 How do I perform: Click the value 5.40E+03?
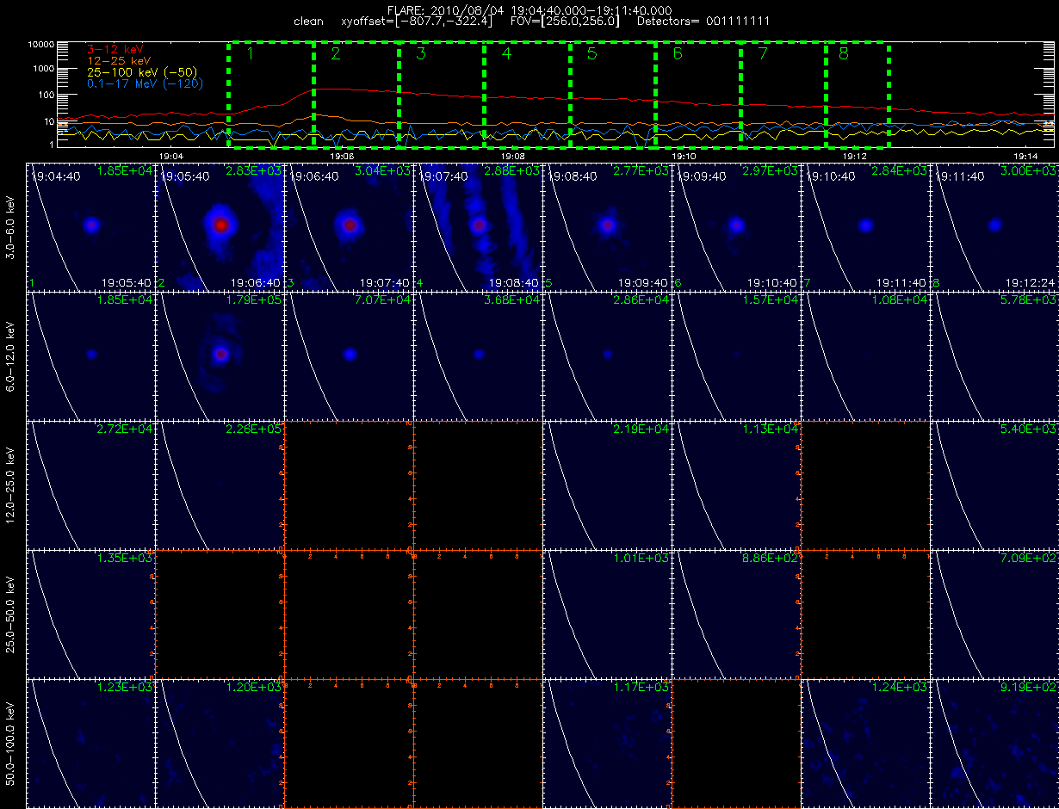(1028, 429)
